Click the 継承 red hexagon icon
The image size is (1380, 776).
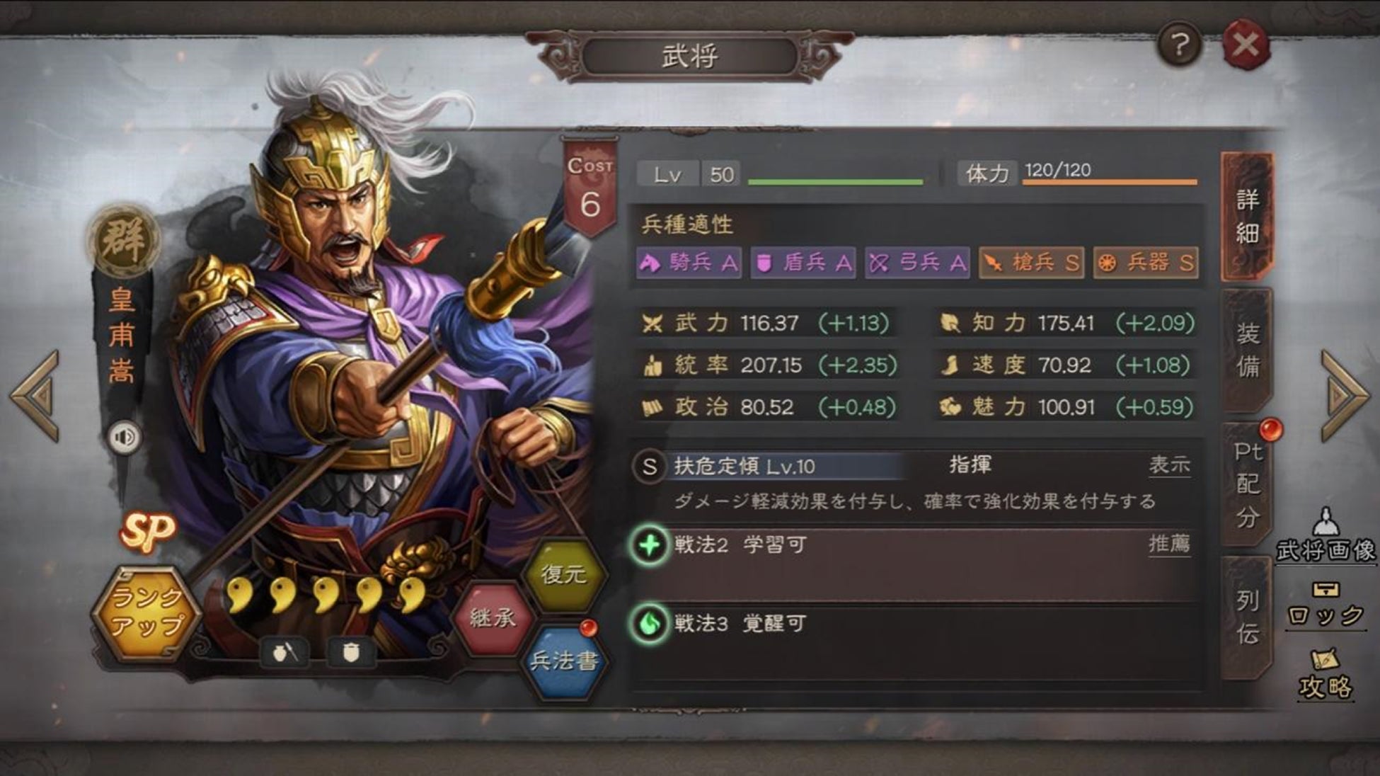tap(492, 618)
